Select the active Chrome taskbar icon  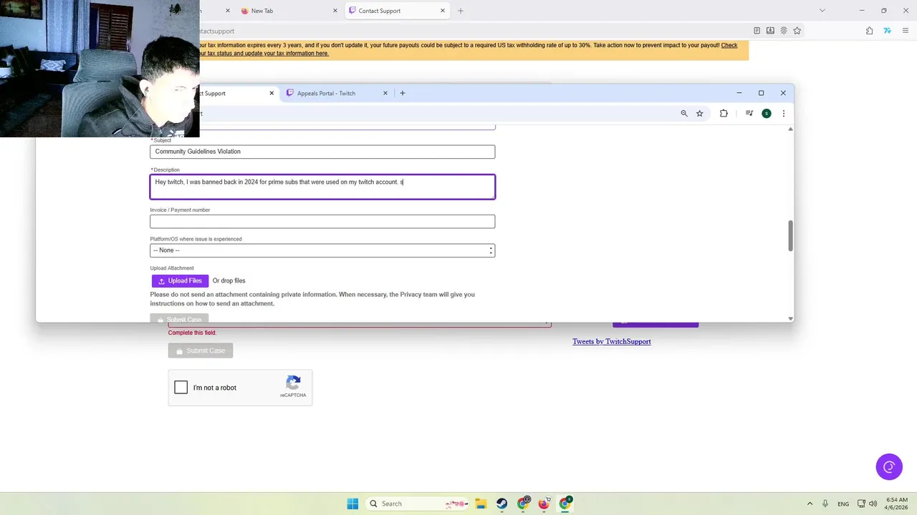coord(565,504)
